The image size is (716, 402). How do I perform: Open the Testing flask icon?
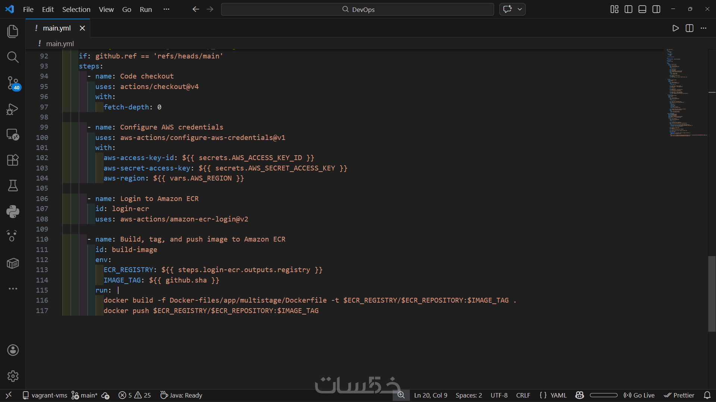[x=13, y=185]
